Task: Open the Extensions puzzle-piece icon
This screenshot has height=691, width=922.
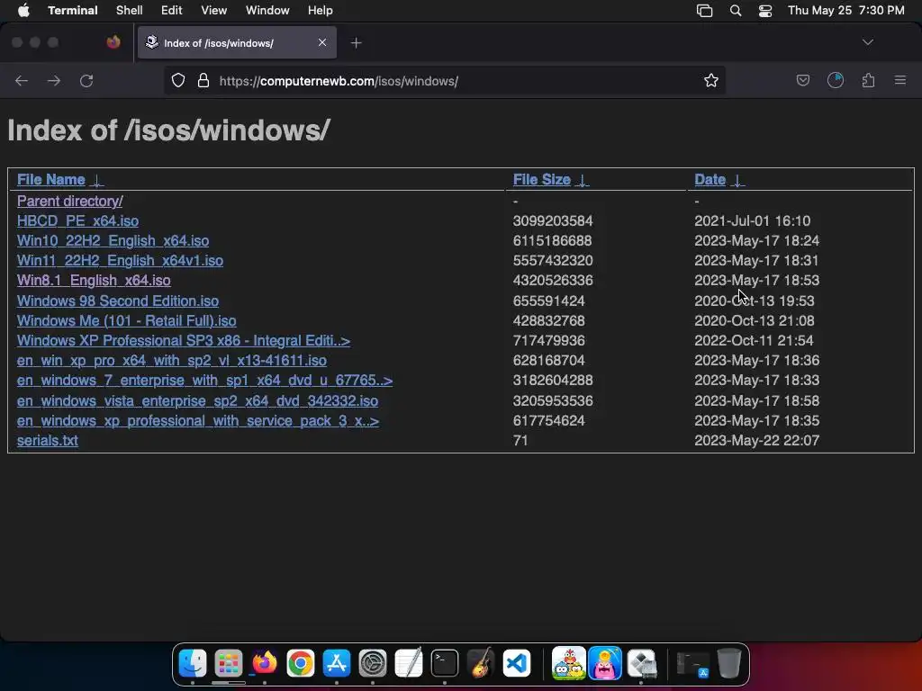Action: tap(868, 80)
